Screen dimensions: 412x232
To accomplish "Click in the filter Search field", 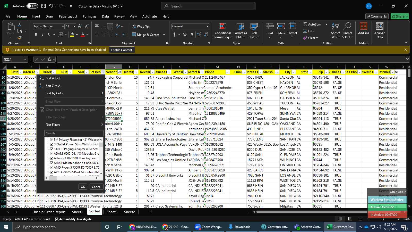I will (x=74, y=133).
